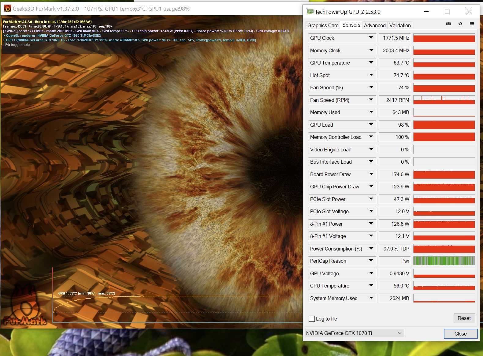Click the Close button in GPU-Z
The height and width of the screenshot is (356, 483).
pyautogui.click(x=460, y=334)
